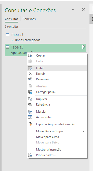Select Excluir to delete the query
The height and width of the screenshot is (171, 93).
point(57,74)
